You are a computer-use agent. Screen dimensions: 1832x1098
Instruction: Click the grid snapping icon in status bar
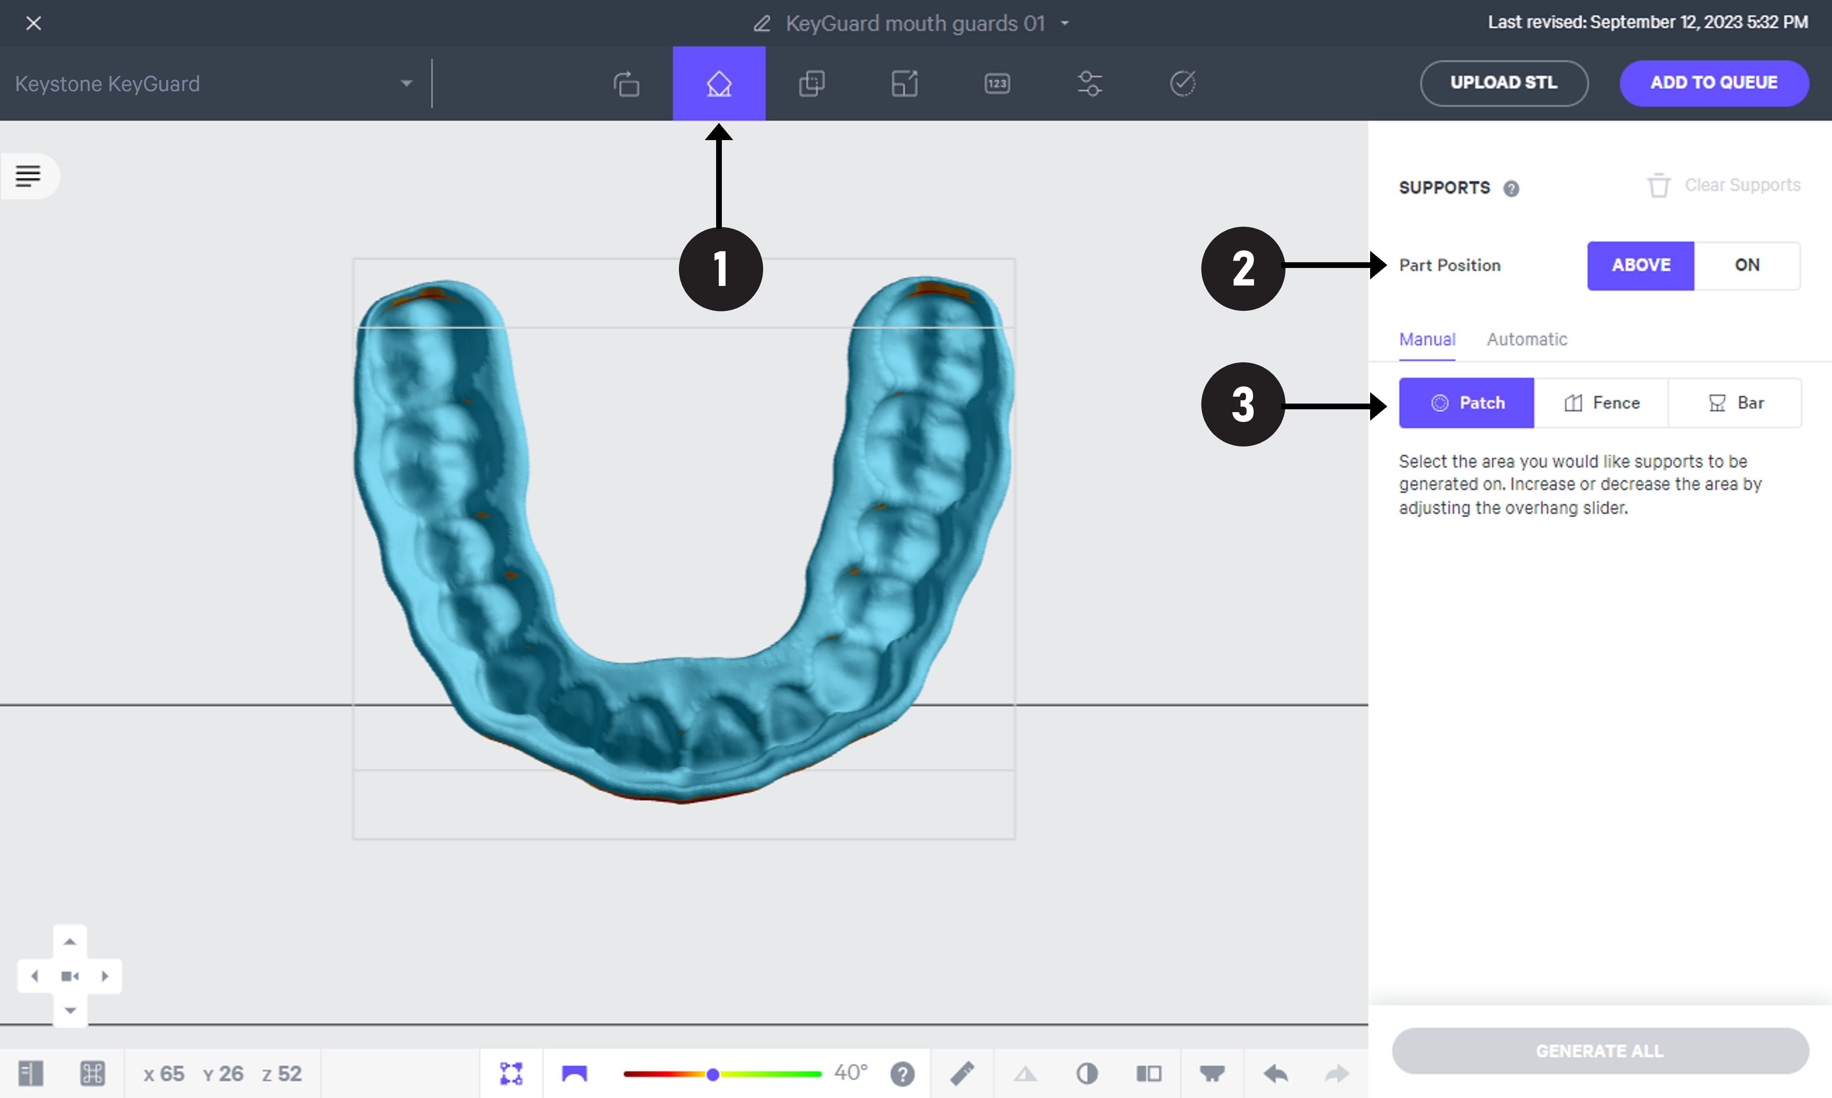(x=92, y=1073)
